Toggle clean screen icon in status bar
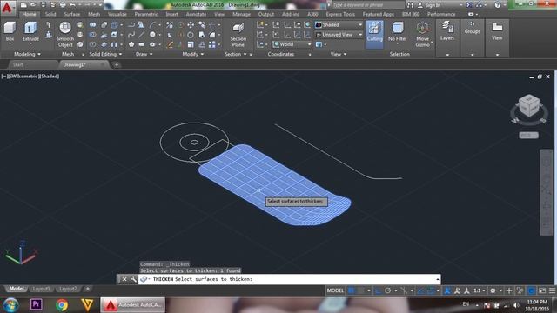557x313 pixels. tap(542, 290)
